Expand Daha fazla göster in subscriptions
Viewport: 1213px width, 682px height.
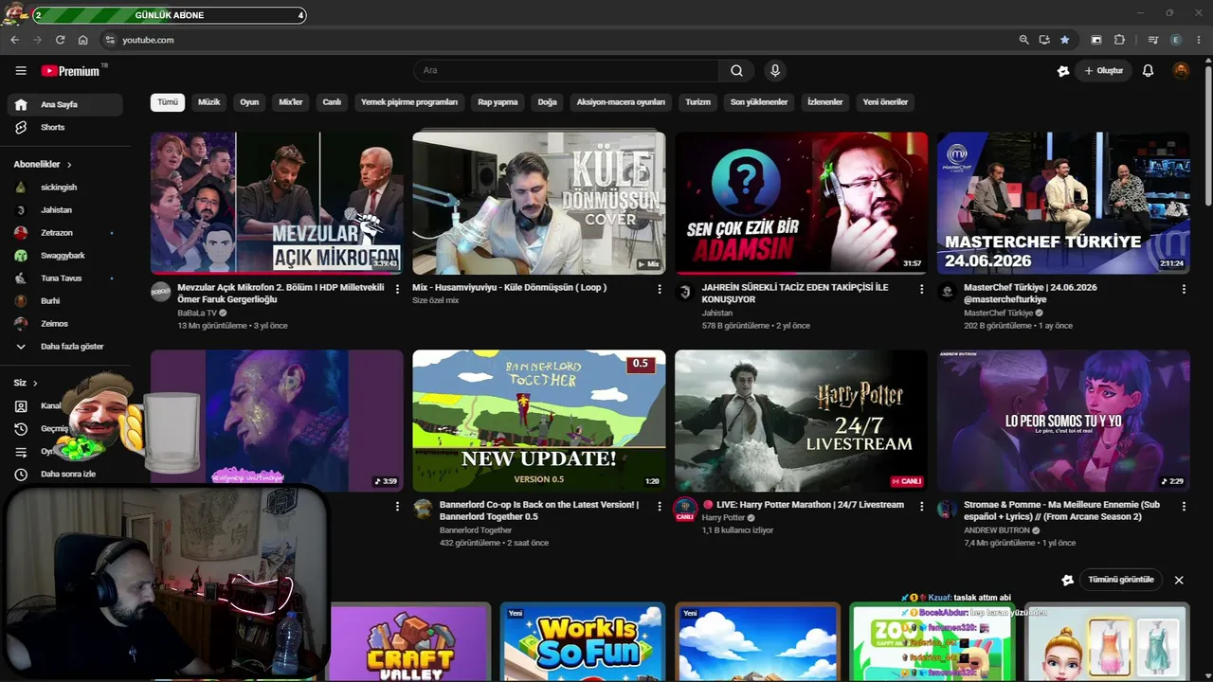point(64,347)
